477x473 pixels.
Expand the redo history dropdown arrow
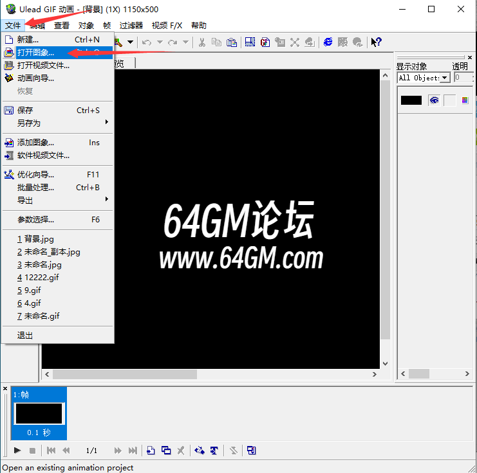[x=185, y=42]
